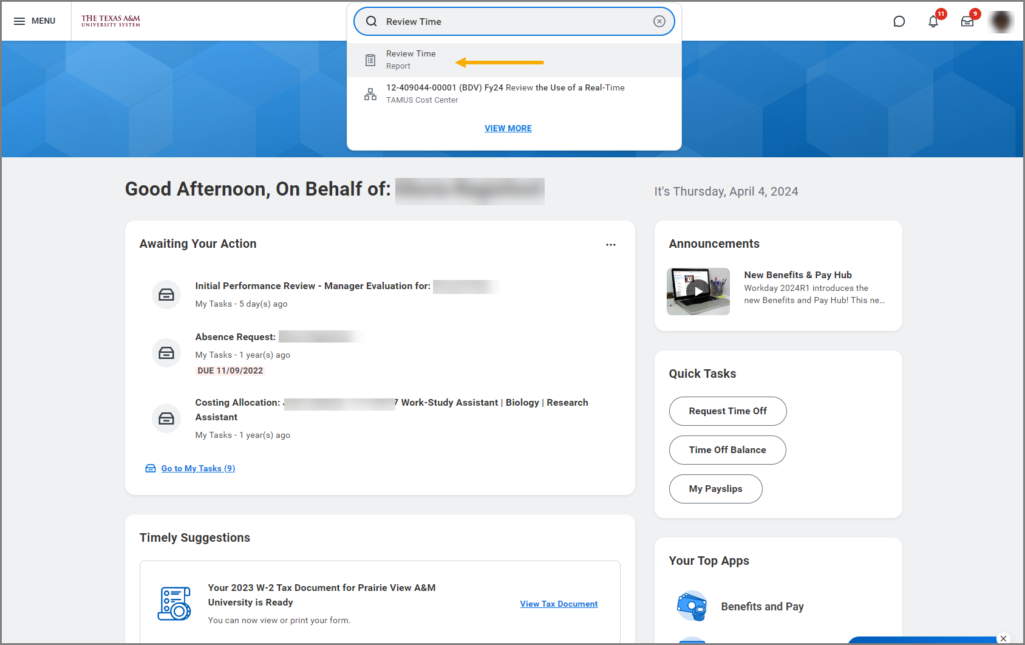This screenshot has height=645, width=1025.
Task: Click the Texas A&M University System logo
Action: tap(111, 21)
